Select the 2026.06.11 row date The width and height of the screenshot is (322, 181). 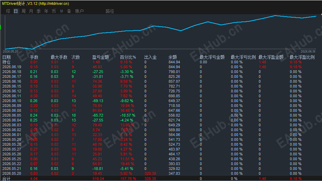click(12, 96)
